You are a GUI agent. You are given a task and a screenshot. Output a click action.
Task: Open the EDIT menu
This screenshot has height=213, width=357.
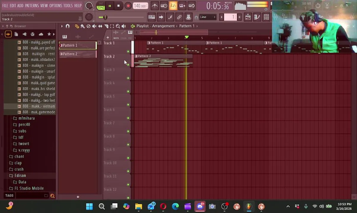(x=13, y=6)
